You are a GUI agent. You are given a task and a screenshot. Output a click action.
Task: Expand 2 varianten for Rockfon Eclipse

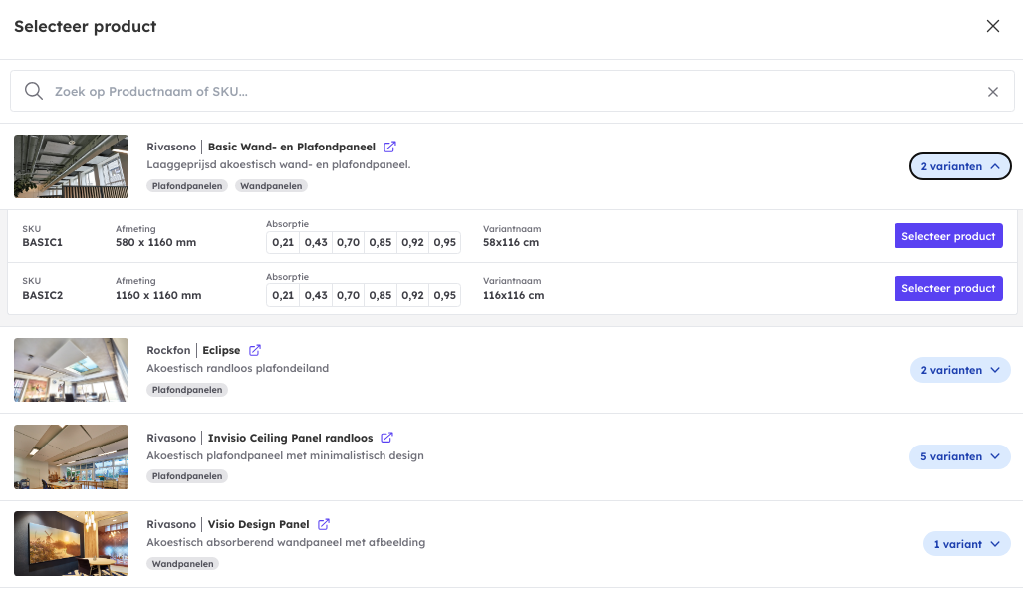click(960, 370)
